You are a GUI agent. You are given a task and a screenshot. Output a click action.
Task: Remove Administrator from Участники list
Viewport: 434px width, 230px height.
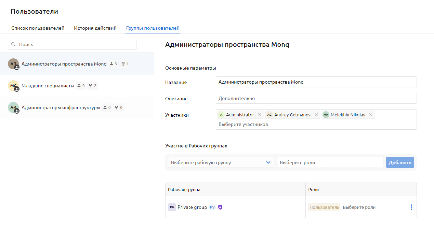coord(260,115)
